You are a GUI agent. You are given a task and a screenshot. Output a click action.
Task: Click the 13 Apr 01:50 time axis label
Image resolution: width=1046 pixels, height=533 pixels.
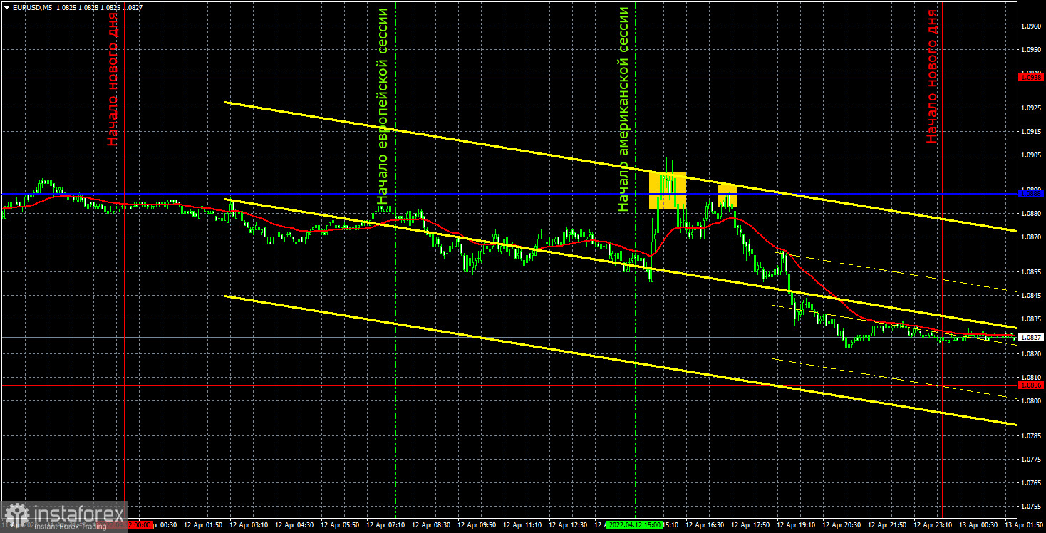pos(1025,525)
